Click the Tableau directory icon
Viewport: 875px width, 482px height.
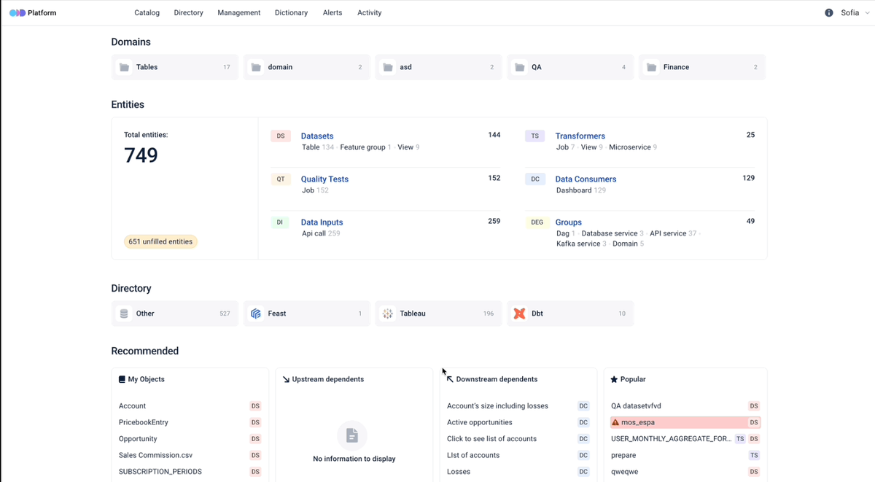pos(388,314)
